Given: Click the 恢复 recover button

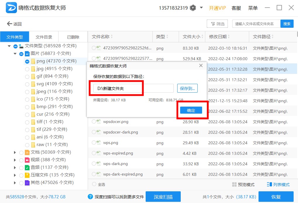Looking at the screenshot, I should [276, 197].
